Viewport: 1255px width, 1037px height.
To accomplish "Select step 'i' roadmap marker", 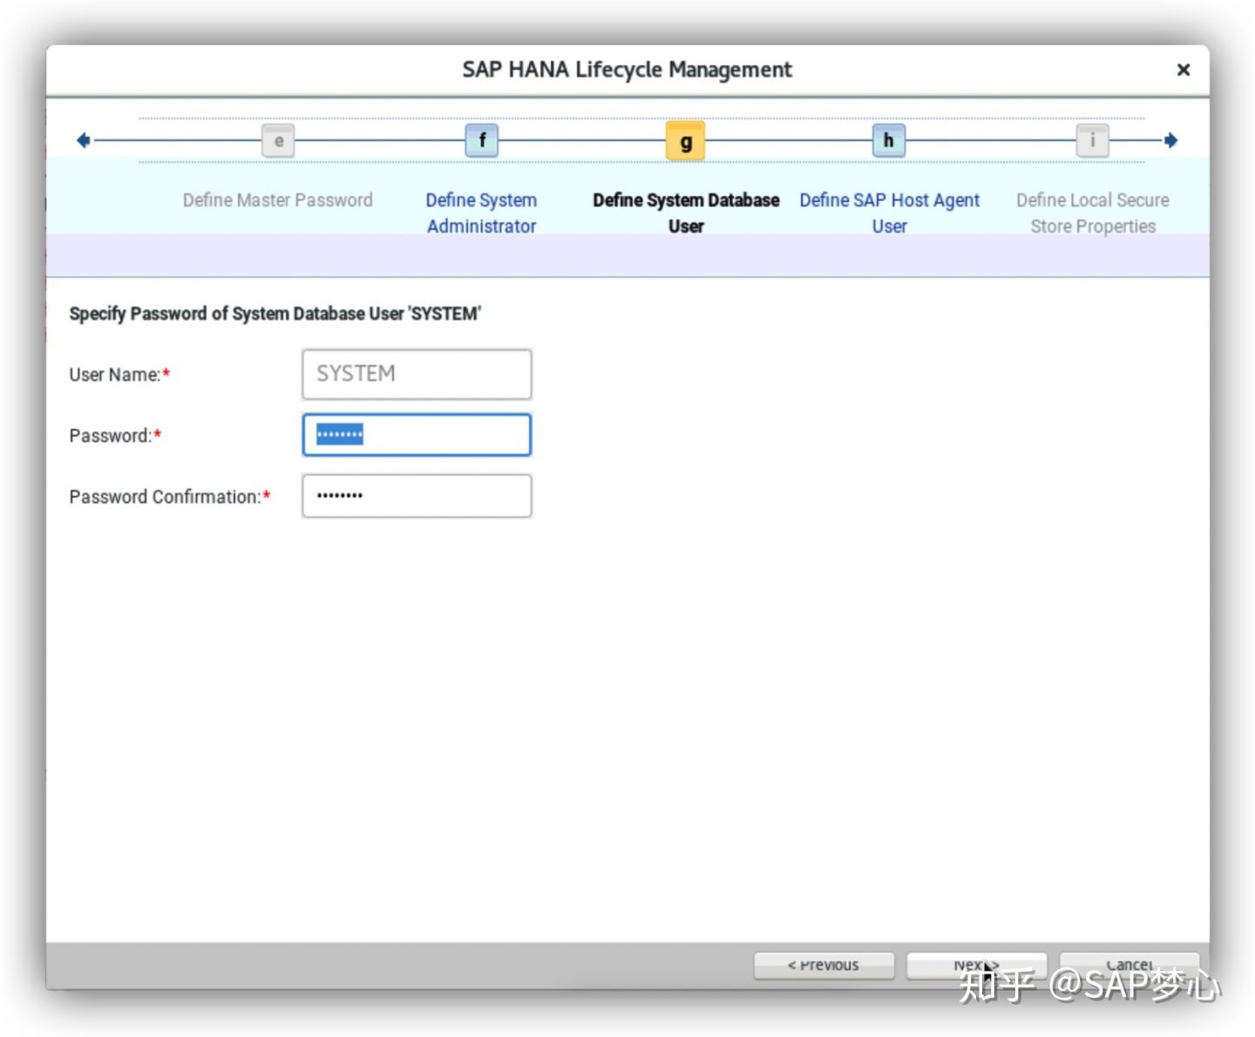I will click(1093, 140).
